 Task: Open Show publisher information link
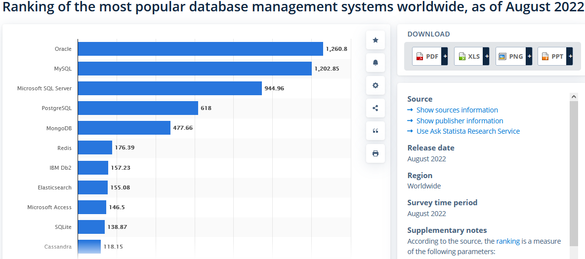[x=460, y=121]
